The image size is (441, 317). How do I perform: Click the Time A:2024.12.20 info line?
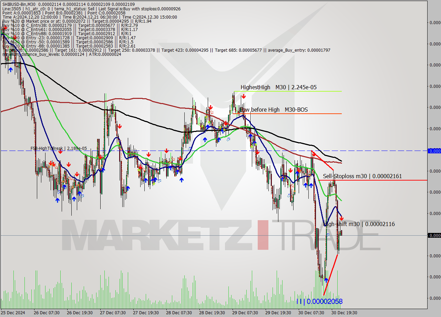pyautogui.click(x=90, y=17)
